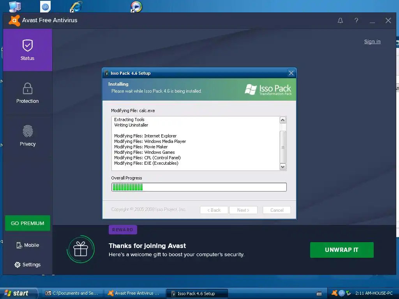Open Avast help question mark icon

click(x=356, y=20)
